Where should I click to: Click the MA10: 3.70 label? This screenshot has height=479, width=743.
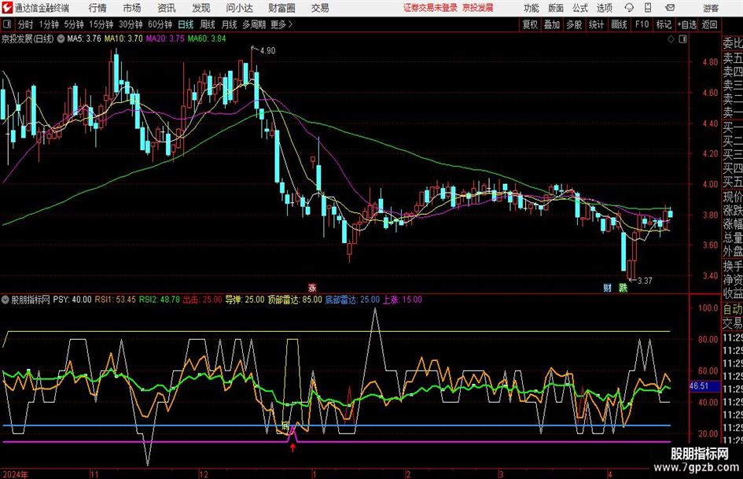[123, 39]
